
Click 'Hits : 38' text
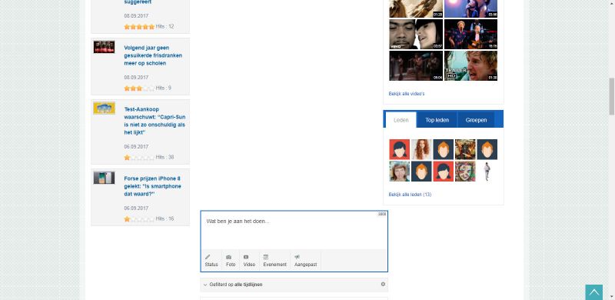point(165,157)
